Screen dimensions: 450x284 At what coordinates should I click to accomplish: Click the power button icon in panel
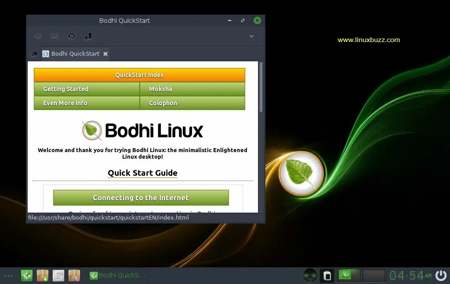tap(441, 276)
